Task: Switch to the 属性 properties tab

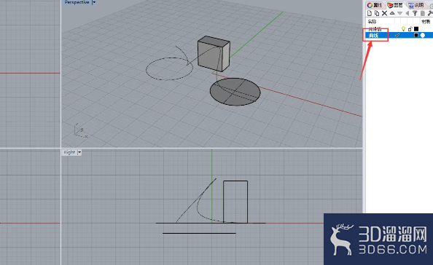Action: [375, 5]
